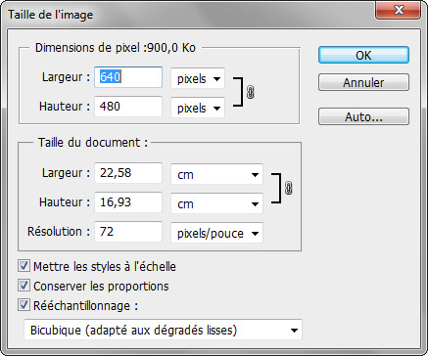Viewport: 428px width, 356px height.
Task: Toggle the Conserver les proportions checkbox
Action: pos(24,286)
